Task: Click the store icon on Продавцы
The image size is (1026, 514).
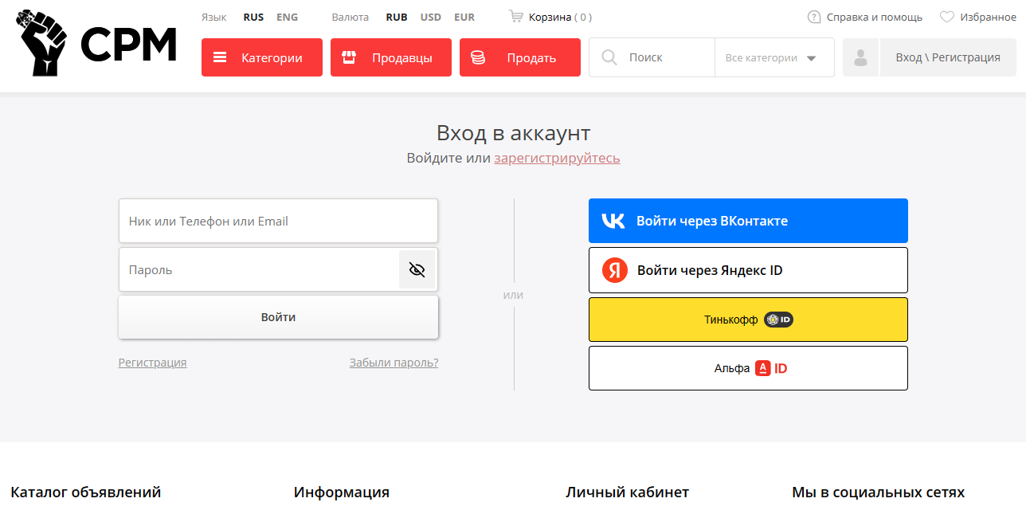Action: (x=348, y=57)
